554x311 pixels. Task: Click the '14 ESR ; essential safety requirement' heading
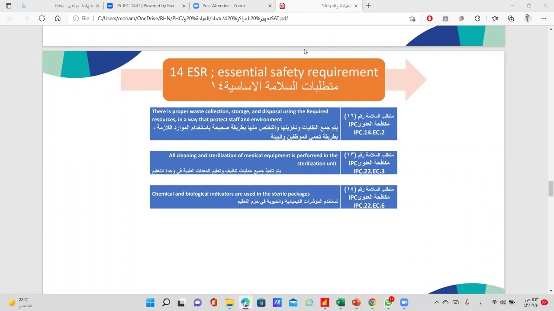pos(274,72)
